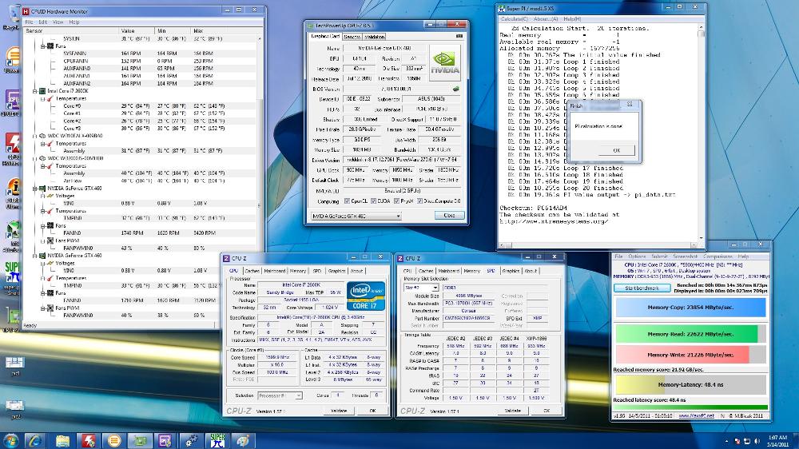This screenshot has width=799, height=449.
Task: Open the View menu in HWMonitor
Action: click(58, 22)
